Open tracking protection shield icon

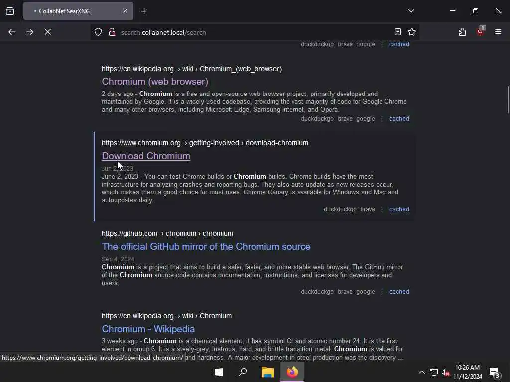98,32
